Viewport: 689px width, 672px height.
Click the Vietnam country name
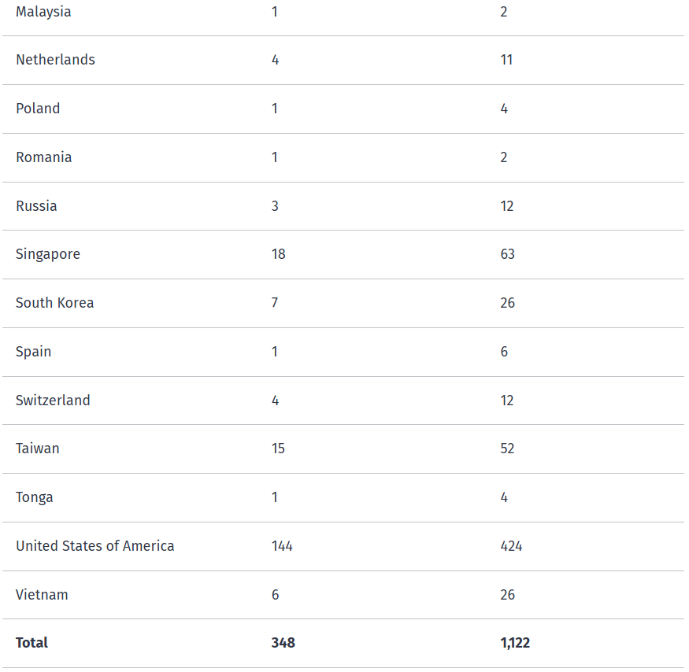click(42, 595)
